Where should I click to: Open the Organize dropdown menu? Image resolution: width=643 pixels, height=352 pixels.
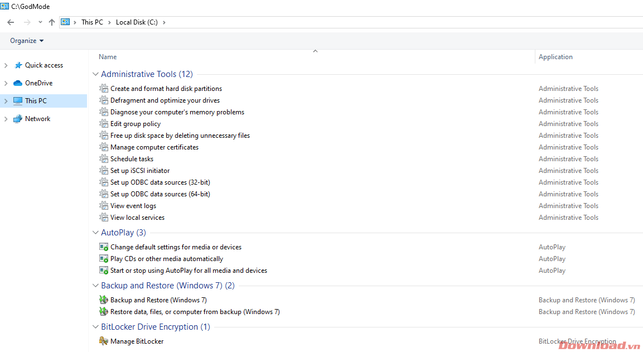(x=27, y=41)
